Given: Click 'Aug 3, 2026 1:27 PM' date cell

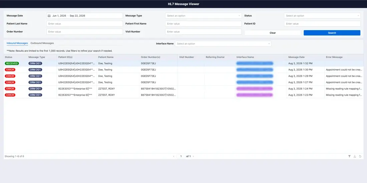Looking at the screenshot, I should coord(301,82).
